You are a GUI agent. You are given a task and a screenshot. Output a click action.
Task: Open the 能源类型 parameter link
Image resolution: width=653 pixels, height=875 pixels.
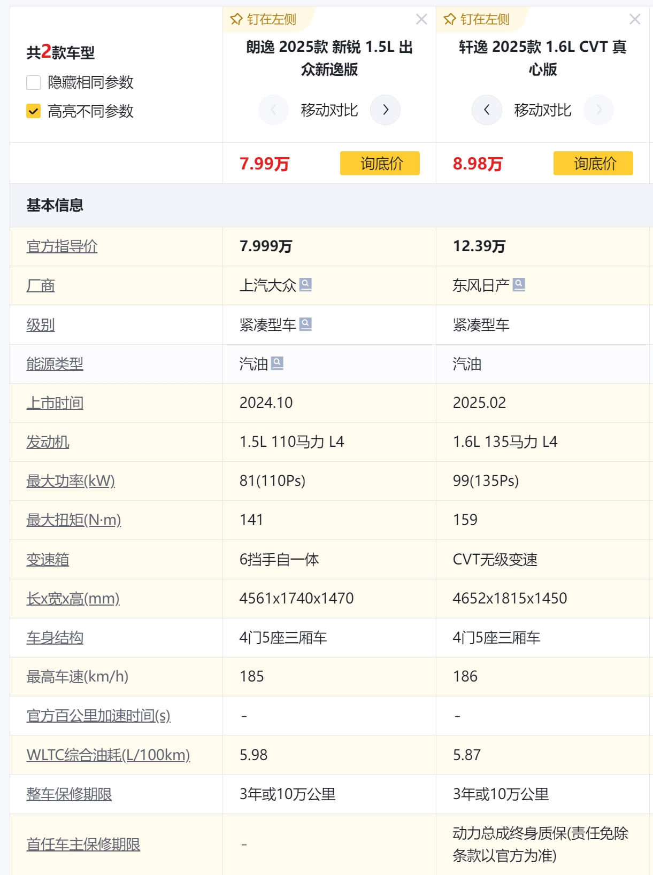(55, 364)
